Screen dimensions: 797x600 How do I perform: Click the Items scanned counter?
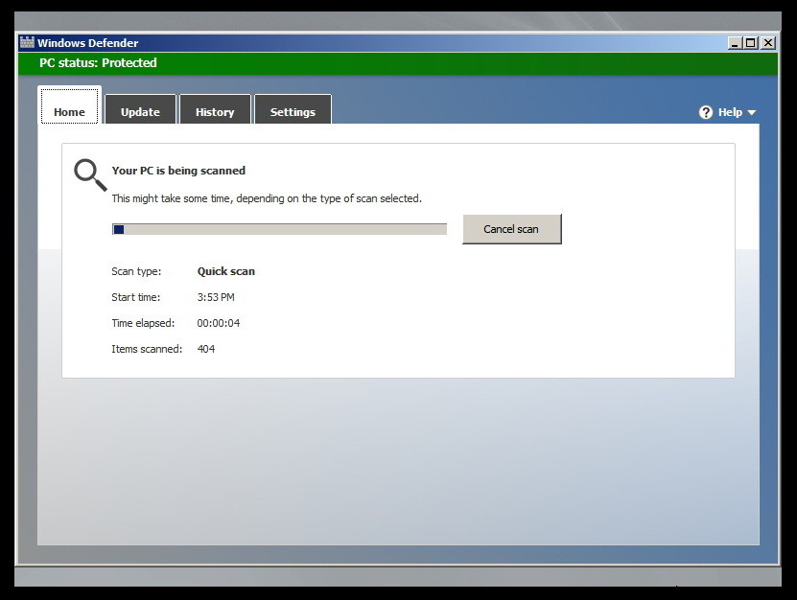(205, 348)
